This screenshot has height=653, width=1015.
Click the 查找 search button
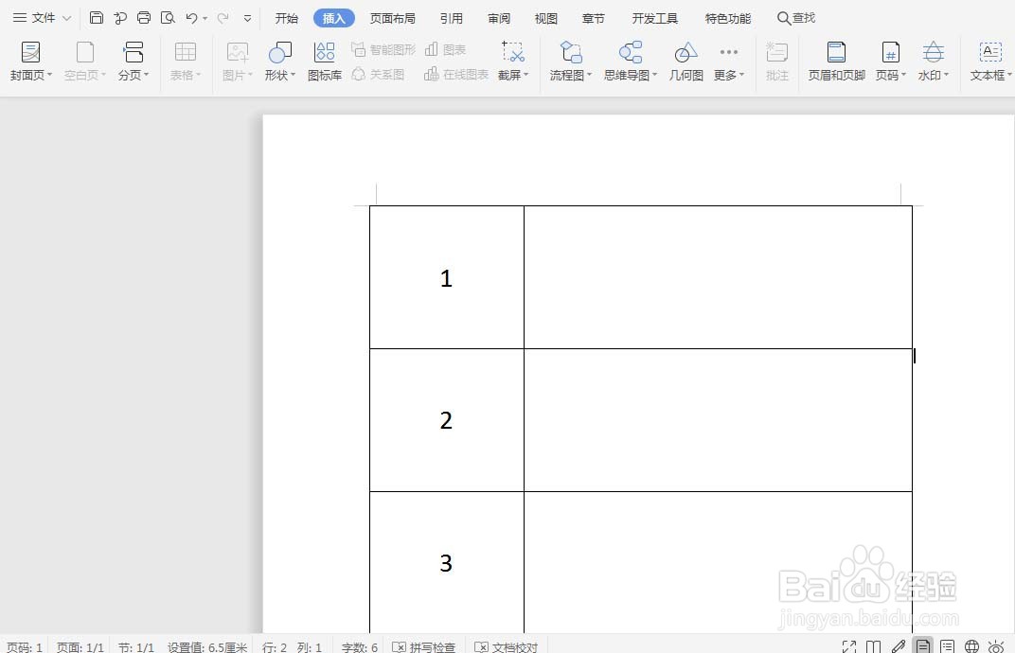pos(796,18)
